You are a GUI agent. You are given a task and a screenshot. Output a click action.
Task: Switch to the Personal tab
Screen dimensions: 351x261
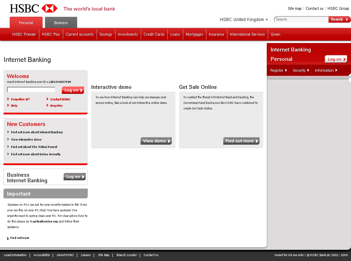click(x=26, y=22)
